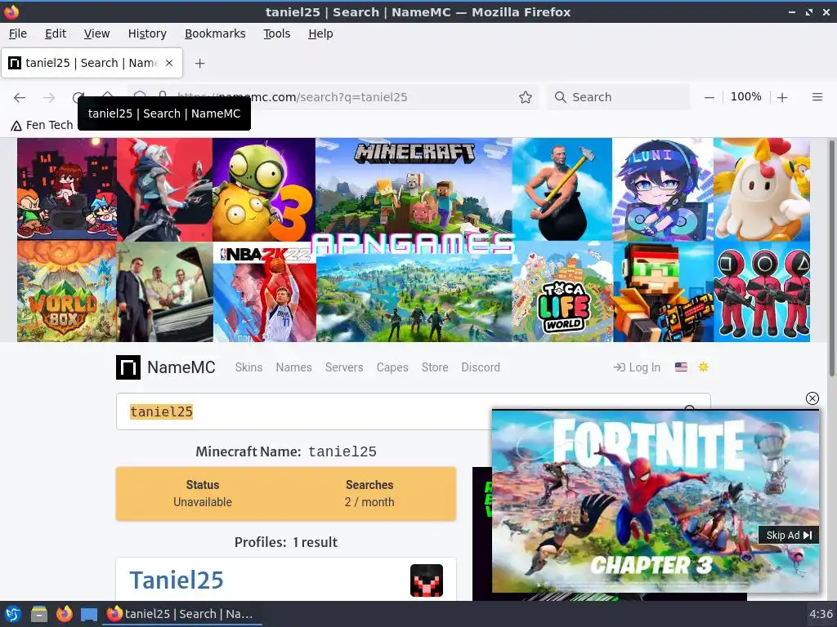This screenshot has width=837, height=627.
Task: Click the NameMC logo icon
Action: pos(128,367)
